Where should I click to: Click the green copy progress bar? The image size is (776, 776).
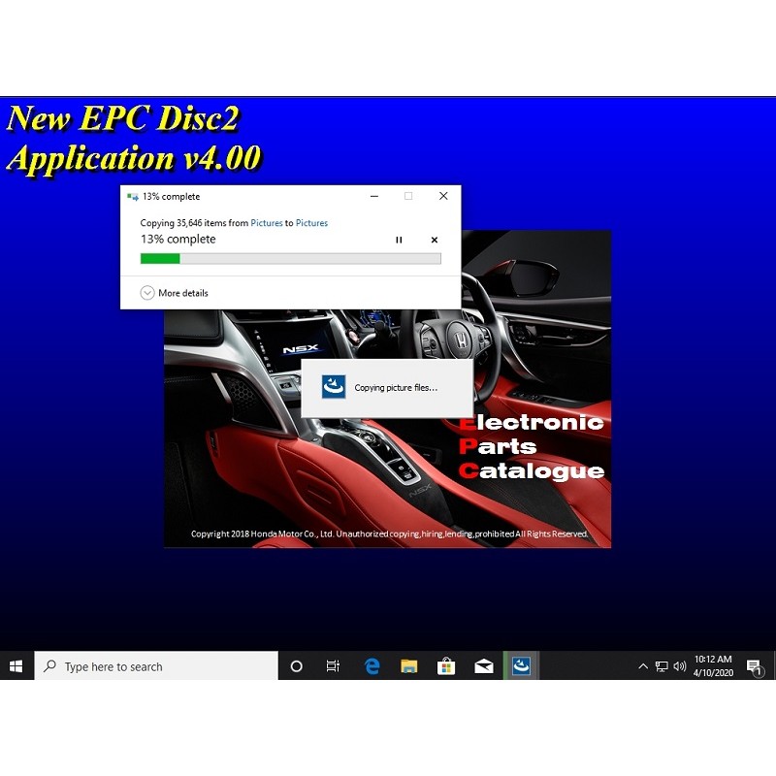(x=290, y=259)
